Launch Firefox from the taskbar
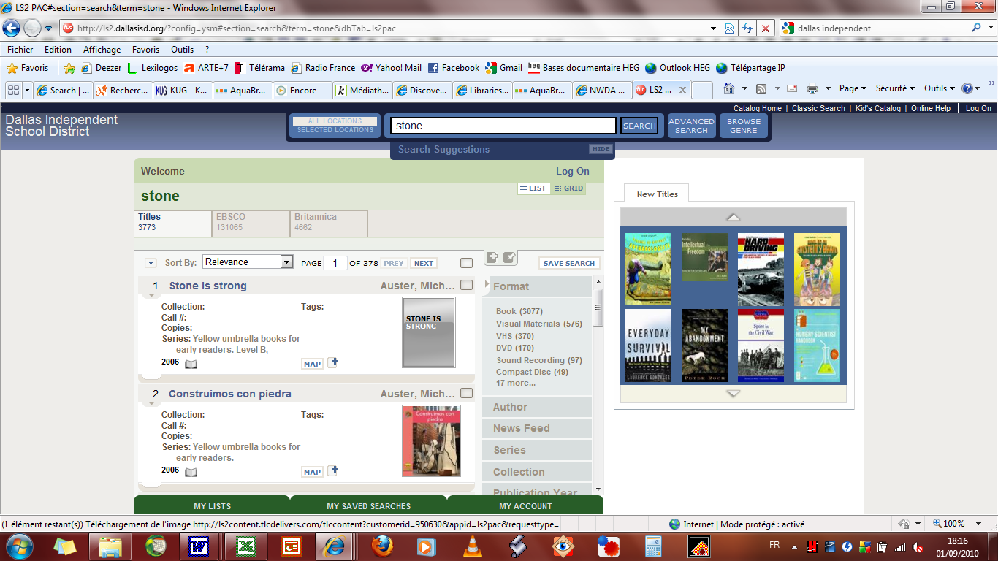 point(383,546)
